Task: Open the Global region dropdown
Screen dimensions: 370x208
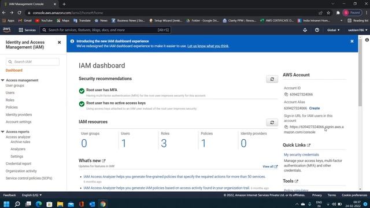Action: tap(333, 30)
